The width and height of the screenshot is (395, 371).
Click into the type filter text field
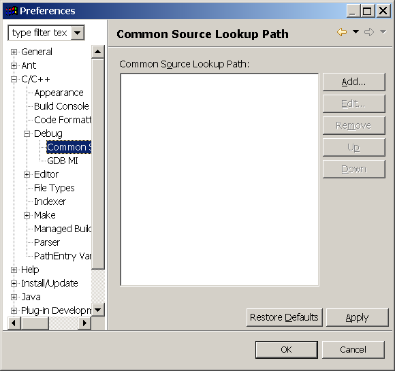[39, 33]
